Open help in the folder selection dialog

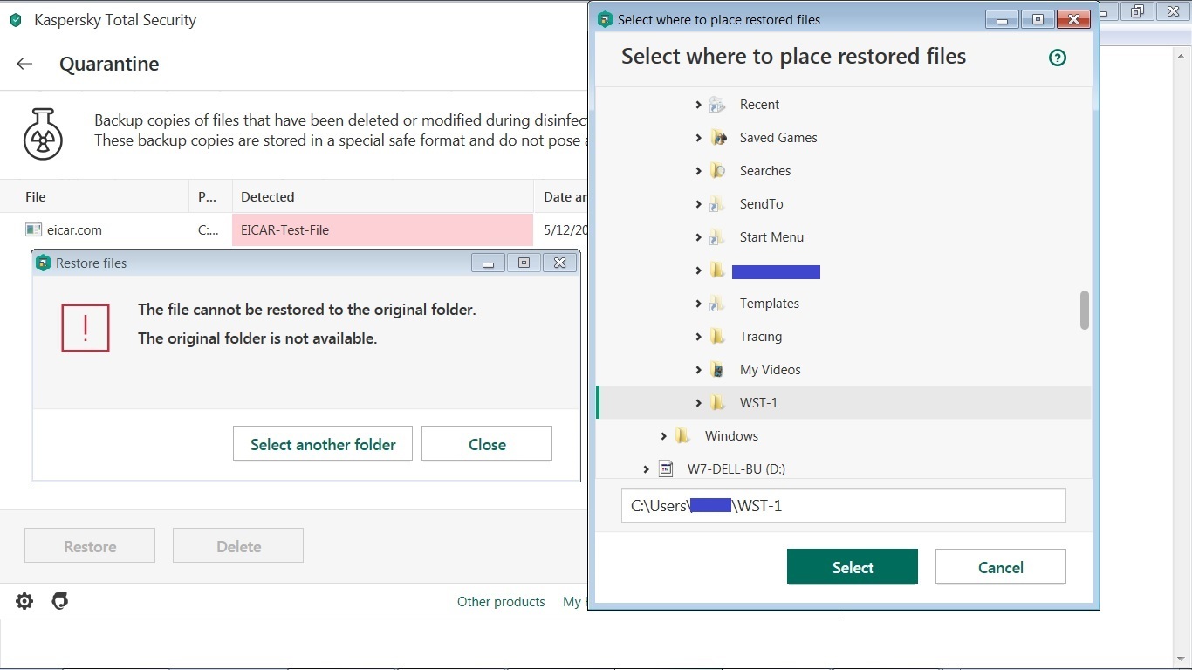1058,58
